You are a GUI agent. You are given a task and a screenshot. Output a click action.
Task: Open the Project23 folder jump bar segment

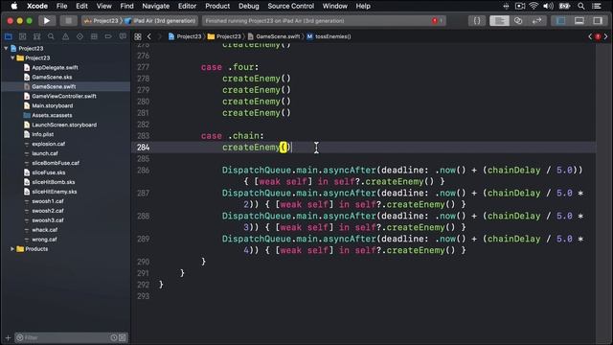pos(224,36)
